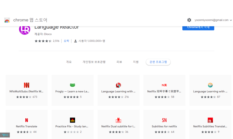
Task: Open the Subtitles for netflix title
Action: tap(164, 126)
